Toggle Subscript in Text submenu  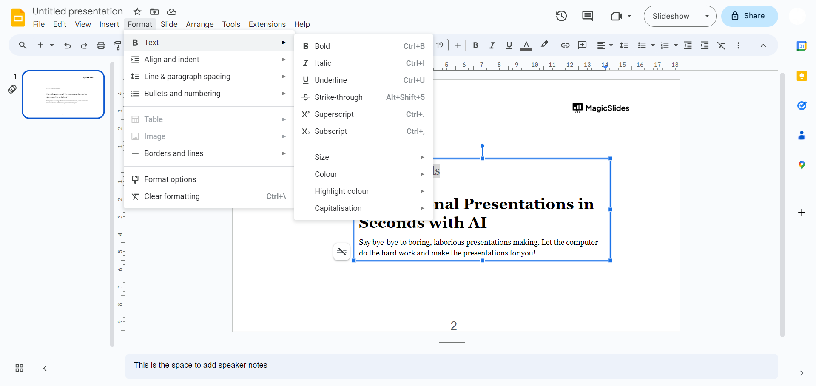pyautogui.click(x=364, y=131)
